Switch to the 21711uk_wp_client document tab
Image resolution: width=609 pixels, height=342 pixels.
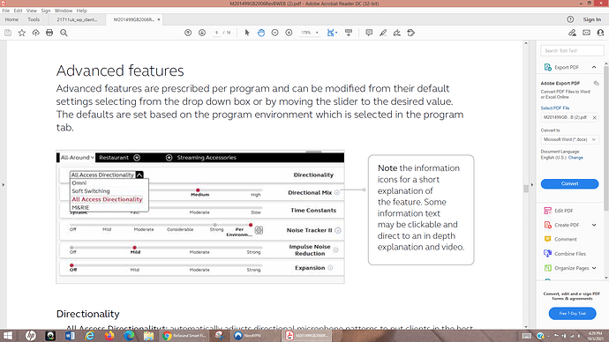(77, 19)
